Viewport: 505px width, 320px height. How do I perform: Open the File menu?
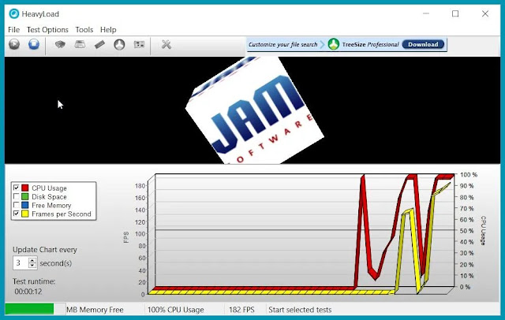pos(14,30)
